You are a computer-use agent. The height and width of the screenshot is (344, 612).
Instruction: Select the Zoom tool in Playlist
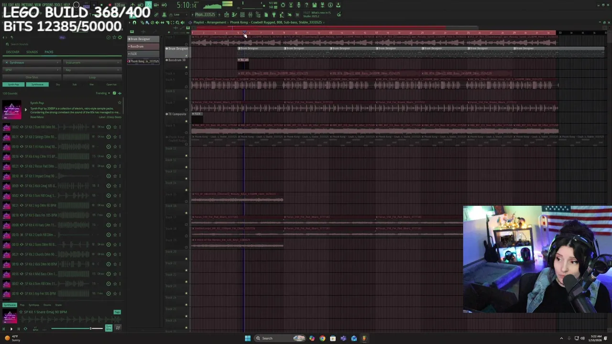[177, 22]
